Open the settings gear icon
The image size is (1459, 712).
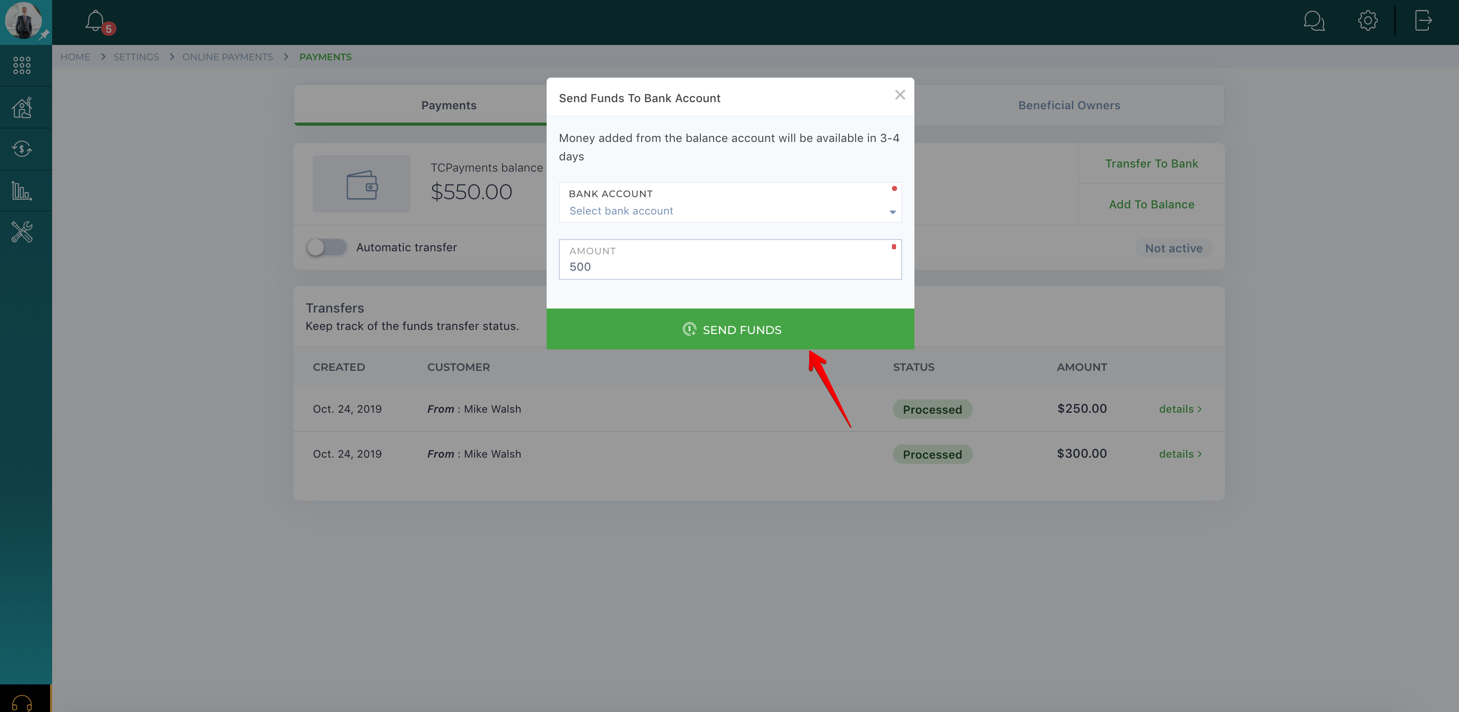coord(1367,20)
